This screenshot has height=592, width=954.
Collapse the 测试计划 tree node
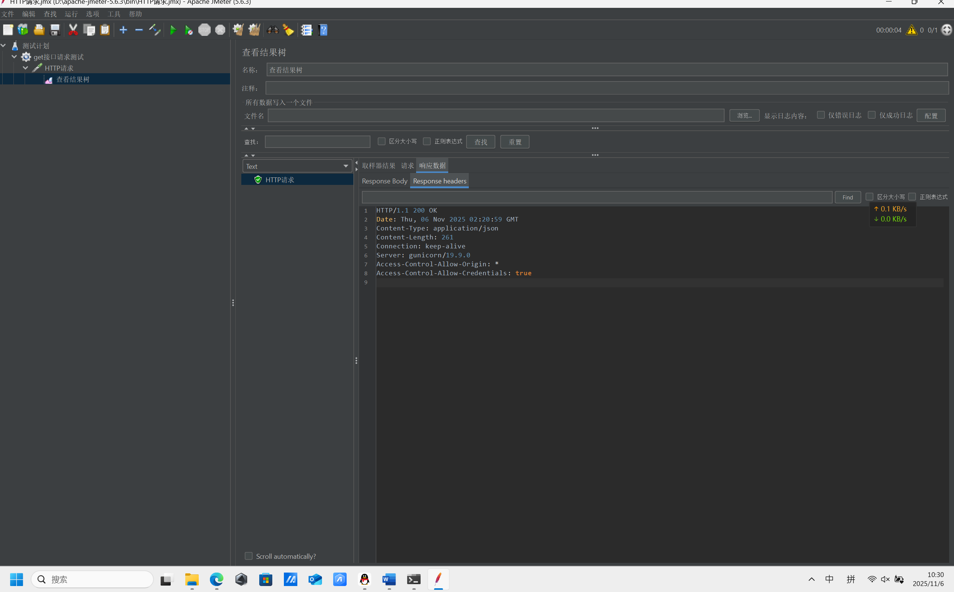(x=3, y=46)
